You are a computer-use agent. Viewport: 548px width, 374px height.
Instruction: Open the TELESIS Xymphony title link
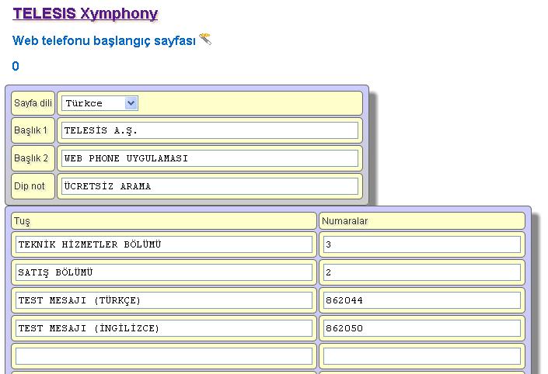click(x=86, y=14)
